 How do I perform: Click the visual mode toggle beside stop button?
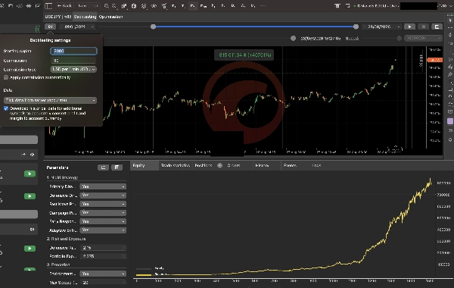(x=437, y=27)
